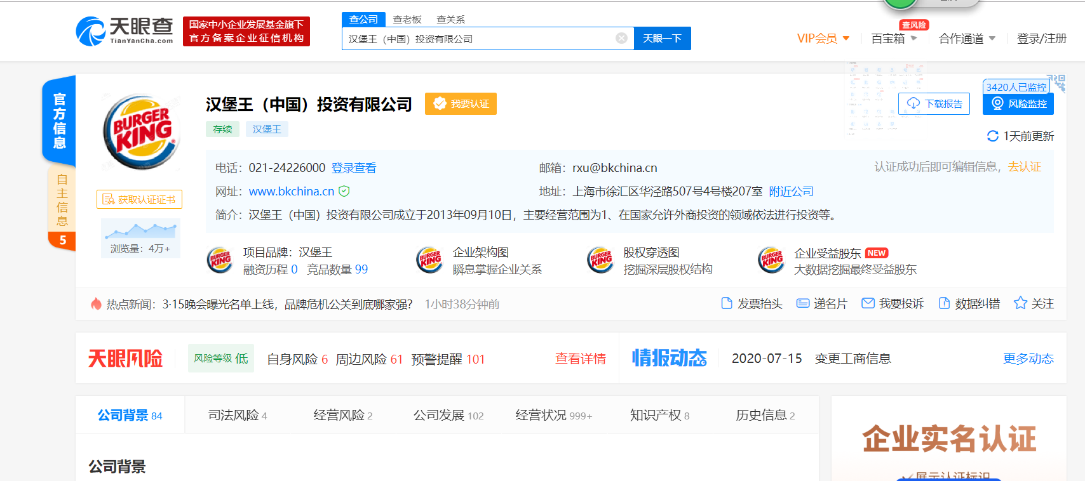The image size is (1085, 481).
Task: Select 自主信息 side tab
Action: click(x=62, y=200)
